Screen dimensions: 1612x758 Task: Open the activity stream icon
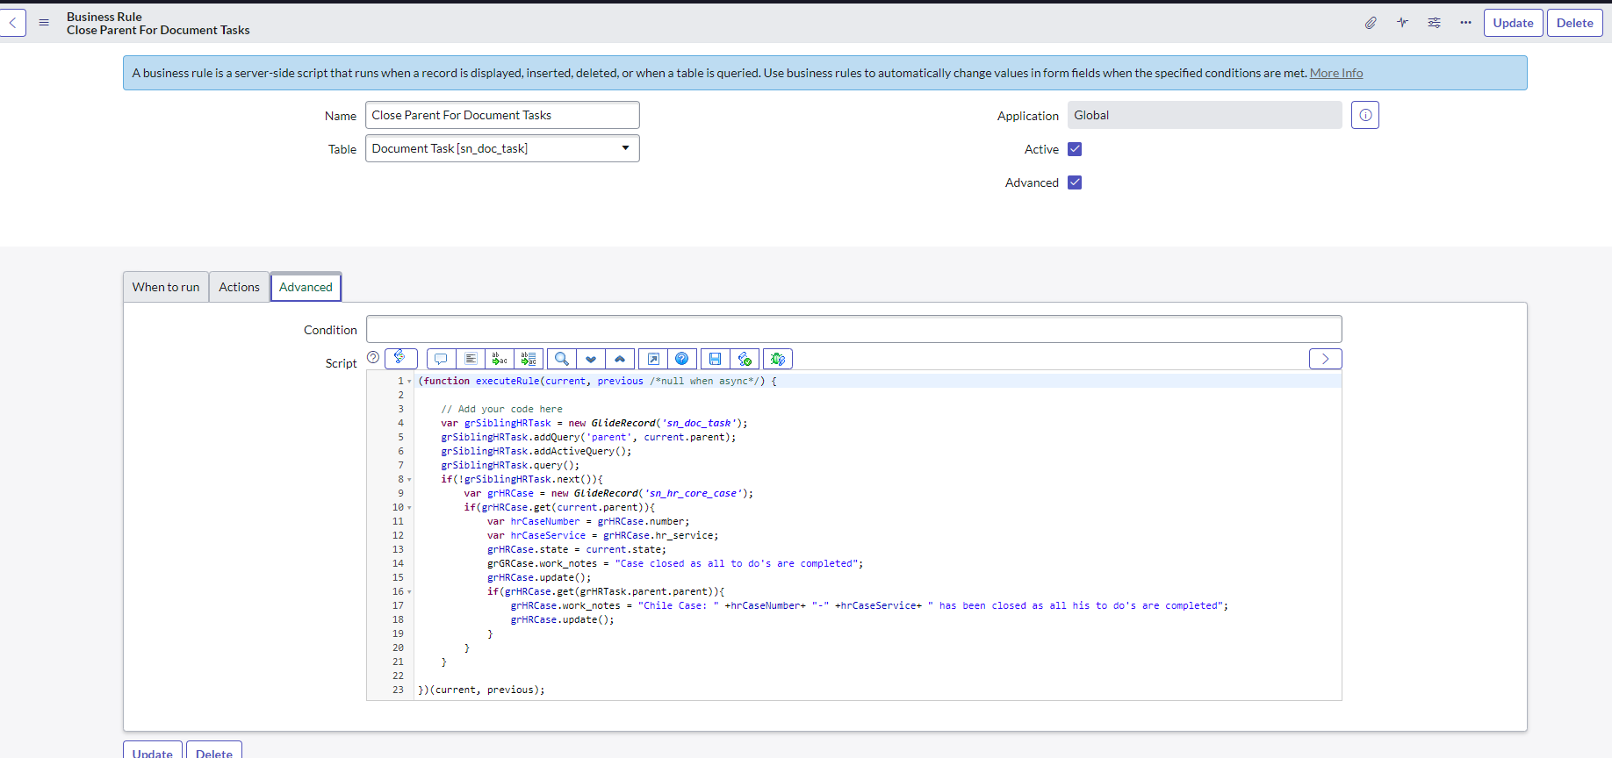pos(1402,23)
